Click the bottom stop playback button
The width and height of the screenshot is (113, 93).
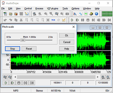click(x=19, y=83)
